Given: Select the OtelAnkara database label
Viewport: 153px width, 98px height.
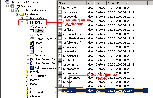Looking at the screenshot, I should [x=37, y=96].
